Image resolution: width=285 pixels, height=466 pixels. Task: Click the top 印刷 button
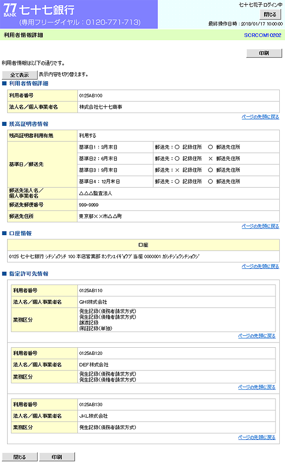[264, 53]
